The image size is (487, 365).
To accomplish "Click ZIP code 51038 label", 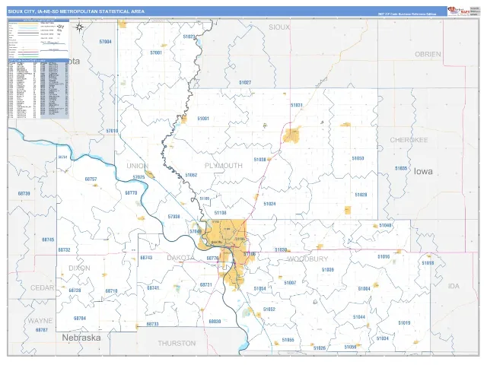I will 260,160.
